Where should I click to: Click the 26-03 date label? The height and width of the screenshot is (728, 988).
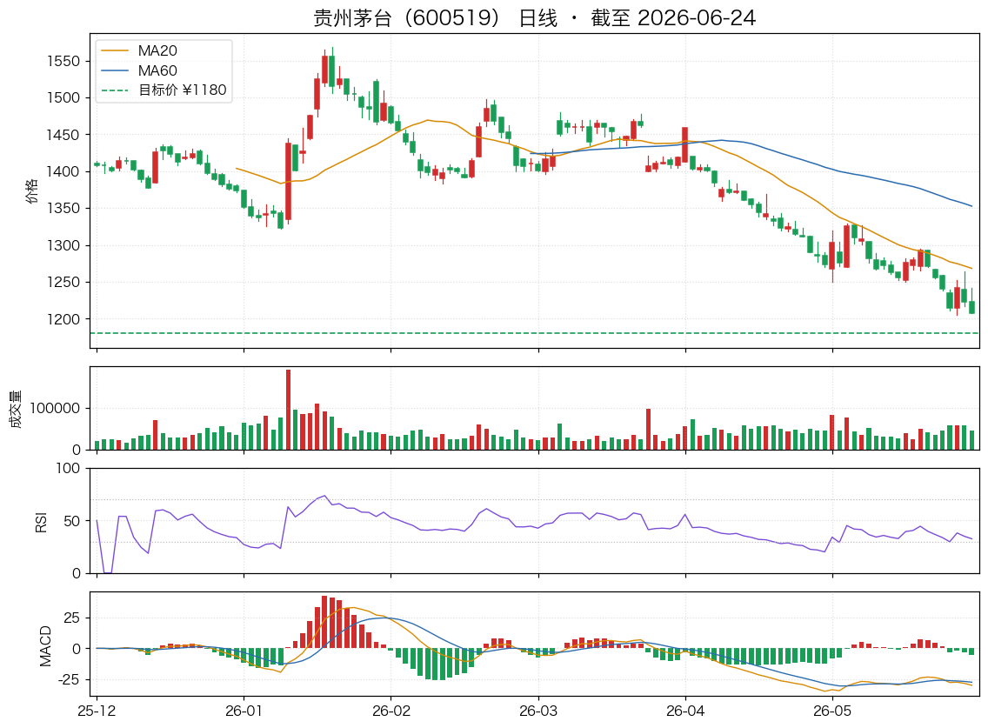click(538, 711)
